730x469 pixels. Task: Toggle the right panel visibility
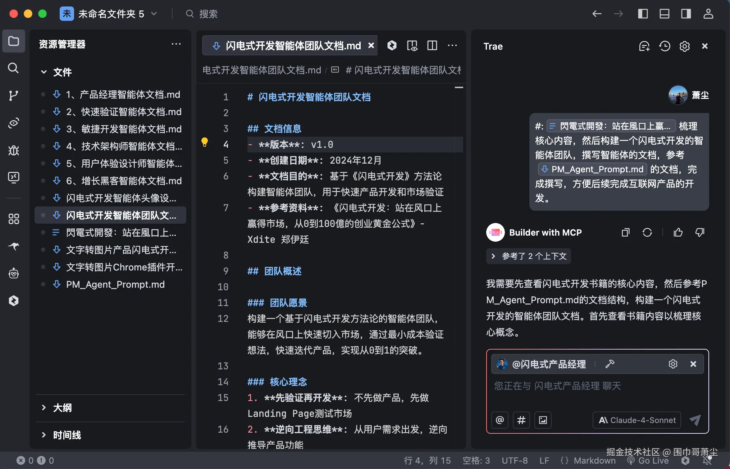coord(686,13)
